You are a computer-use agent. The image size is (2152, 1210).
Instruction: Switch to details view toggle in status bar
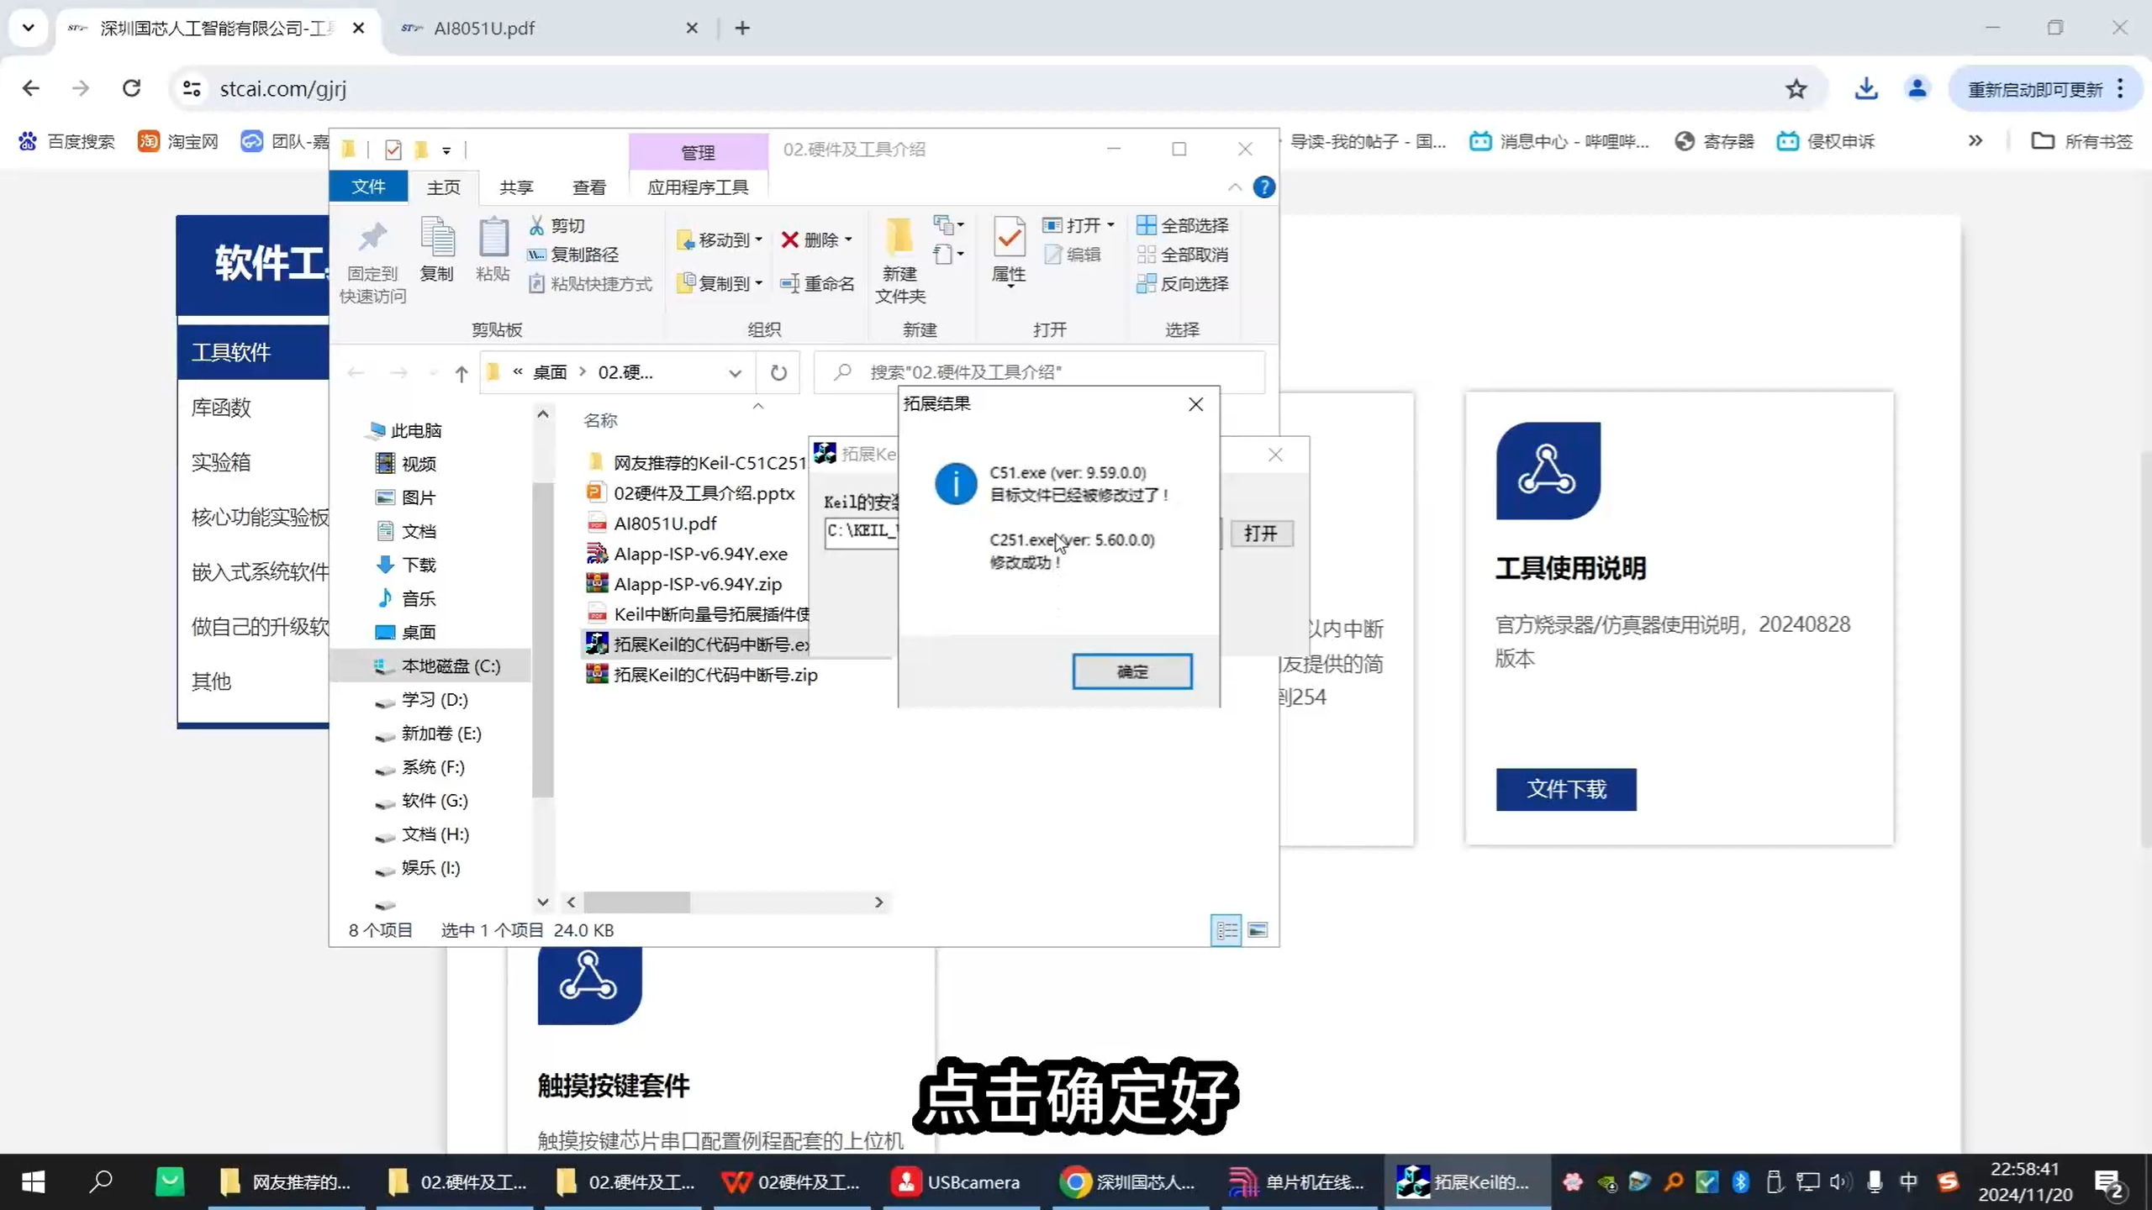(x=1226, y=930)
